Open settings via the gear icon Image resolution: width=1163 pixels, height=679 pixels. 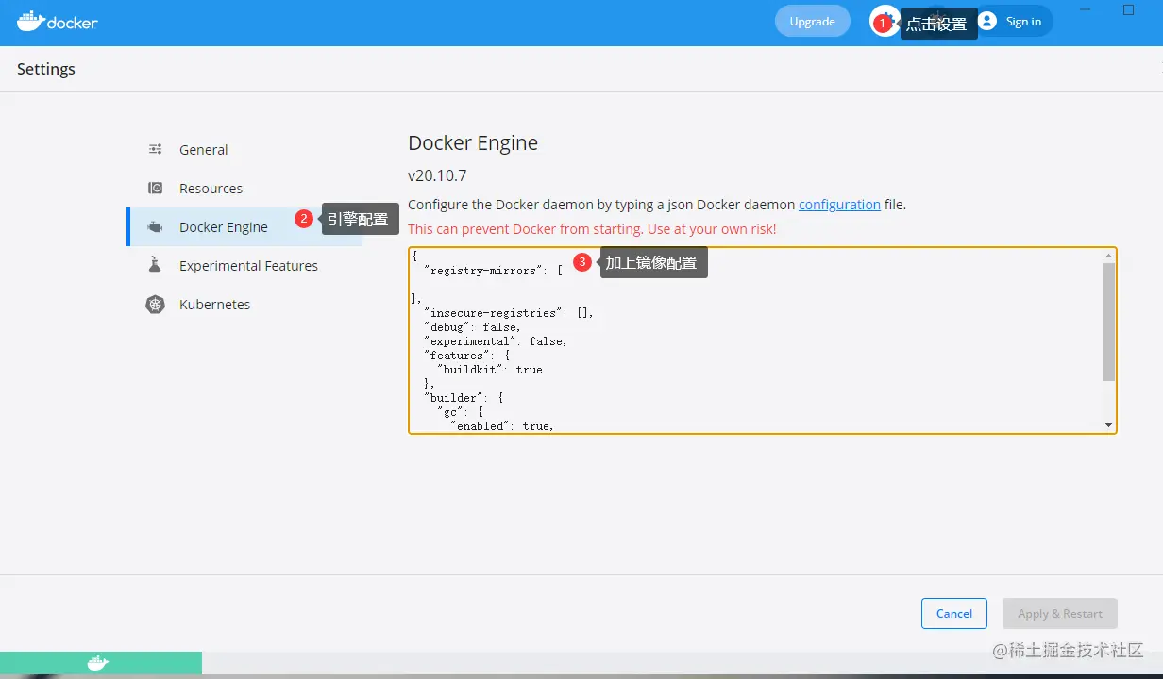885,22
